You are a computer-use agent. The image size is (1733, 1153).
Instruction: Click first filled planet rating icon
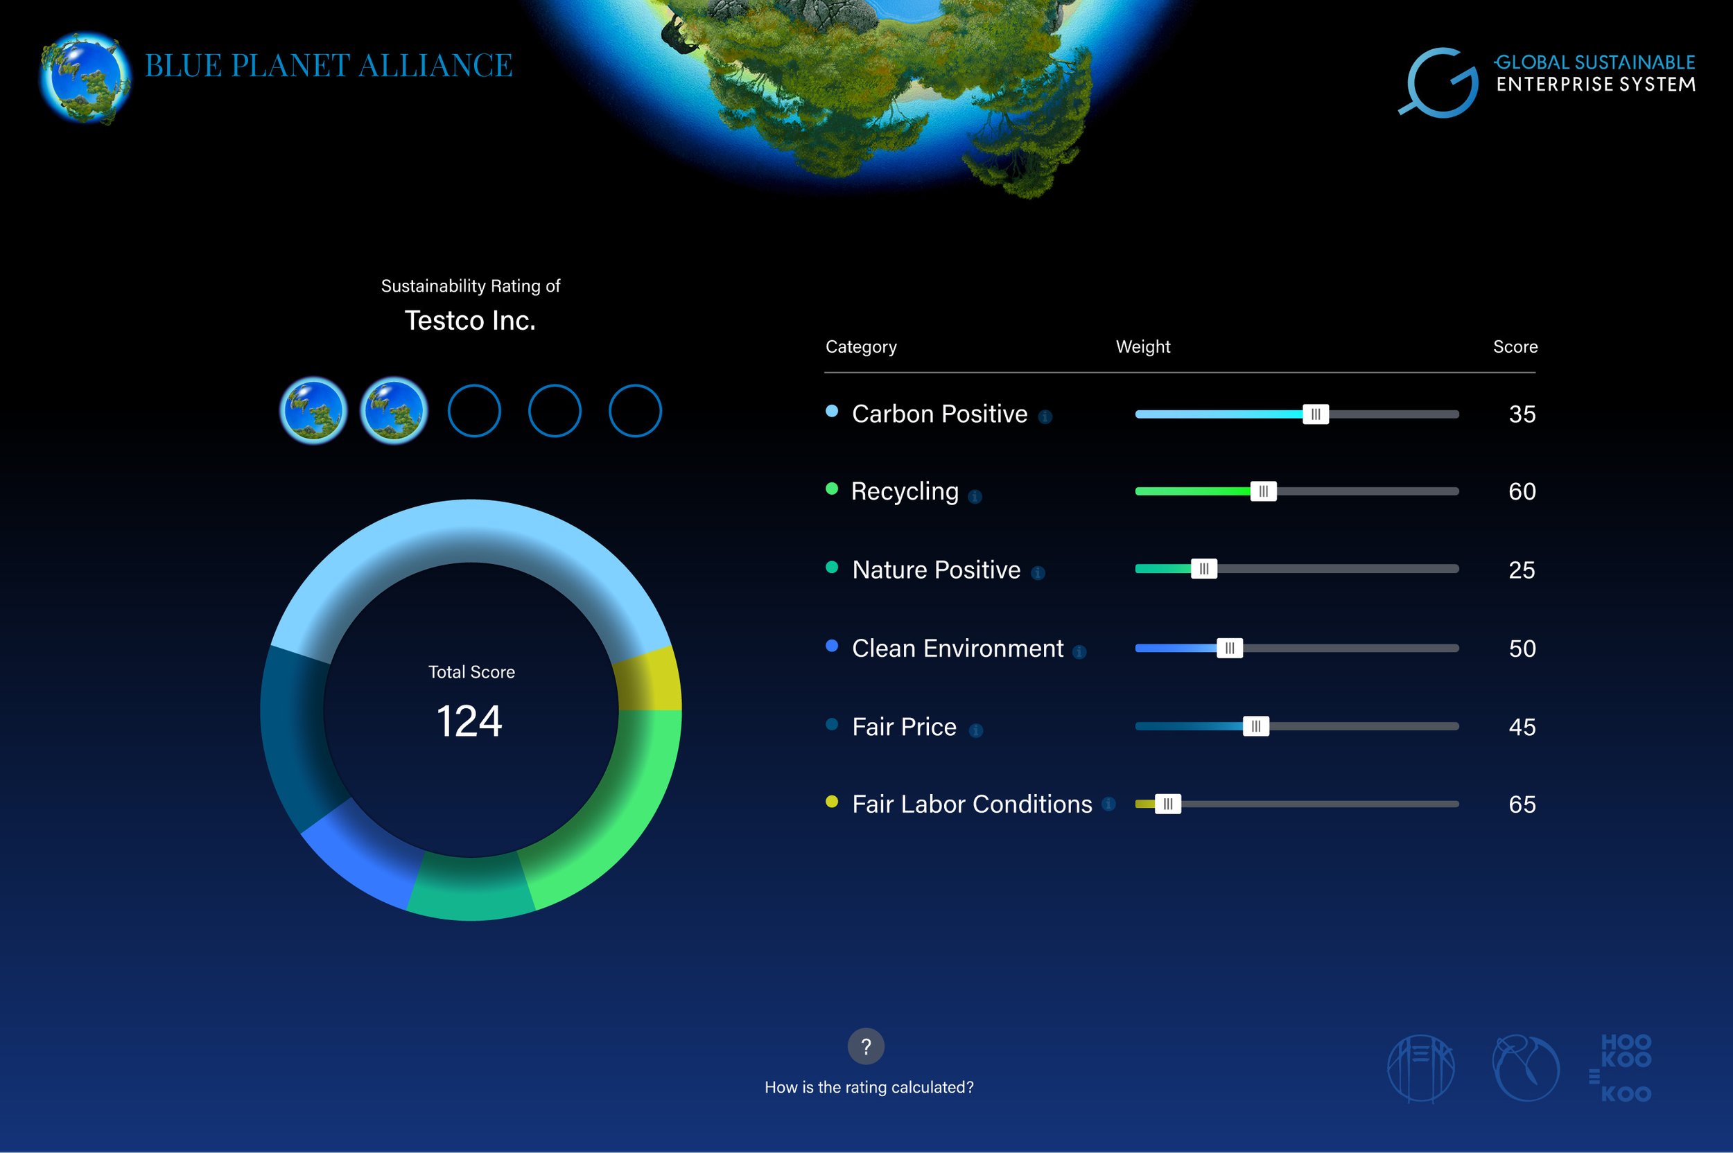(313, 410)
